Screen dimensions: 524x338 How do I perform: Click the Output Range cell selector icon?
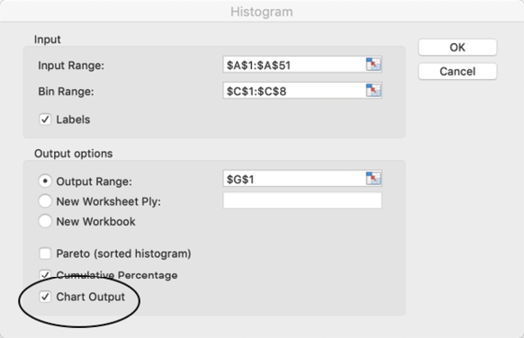[374, 179]
